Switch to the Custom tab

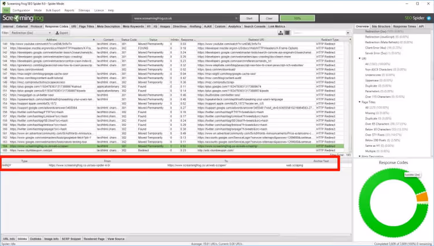coord(220,27)
